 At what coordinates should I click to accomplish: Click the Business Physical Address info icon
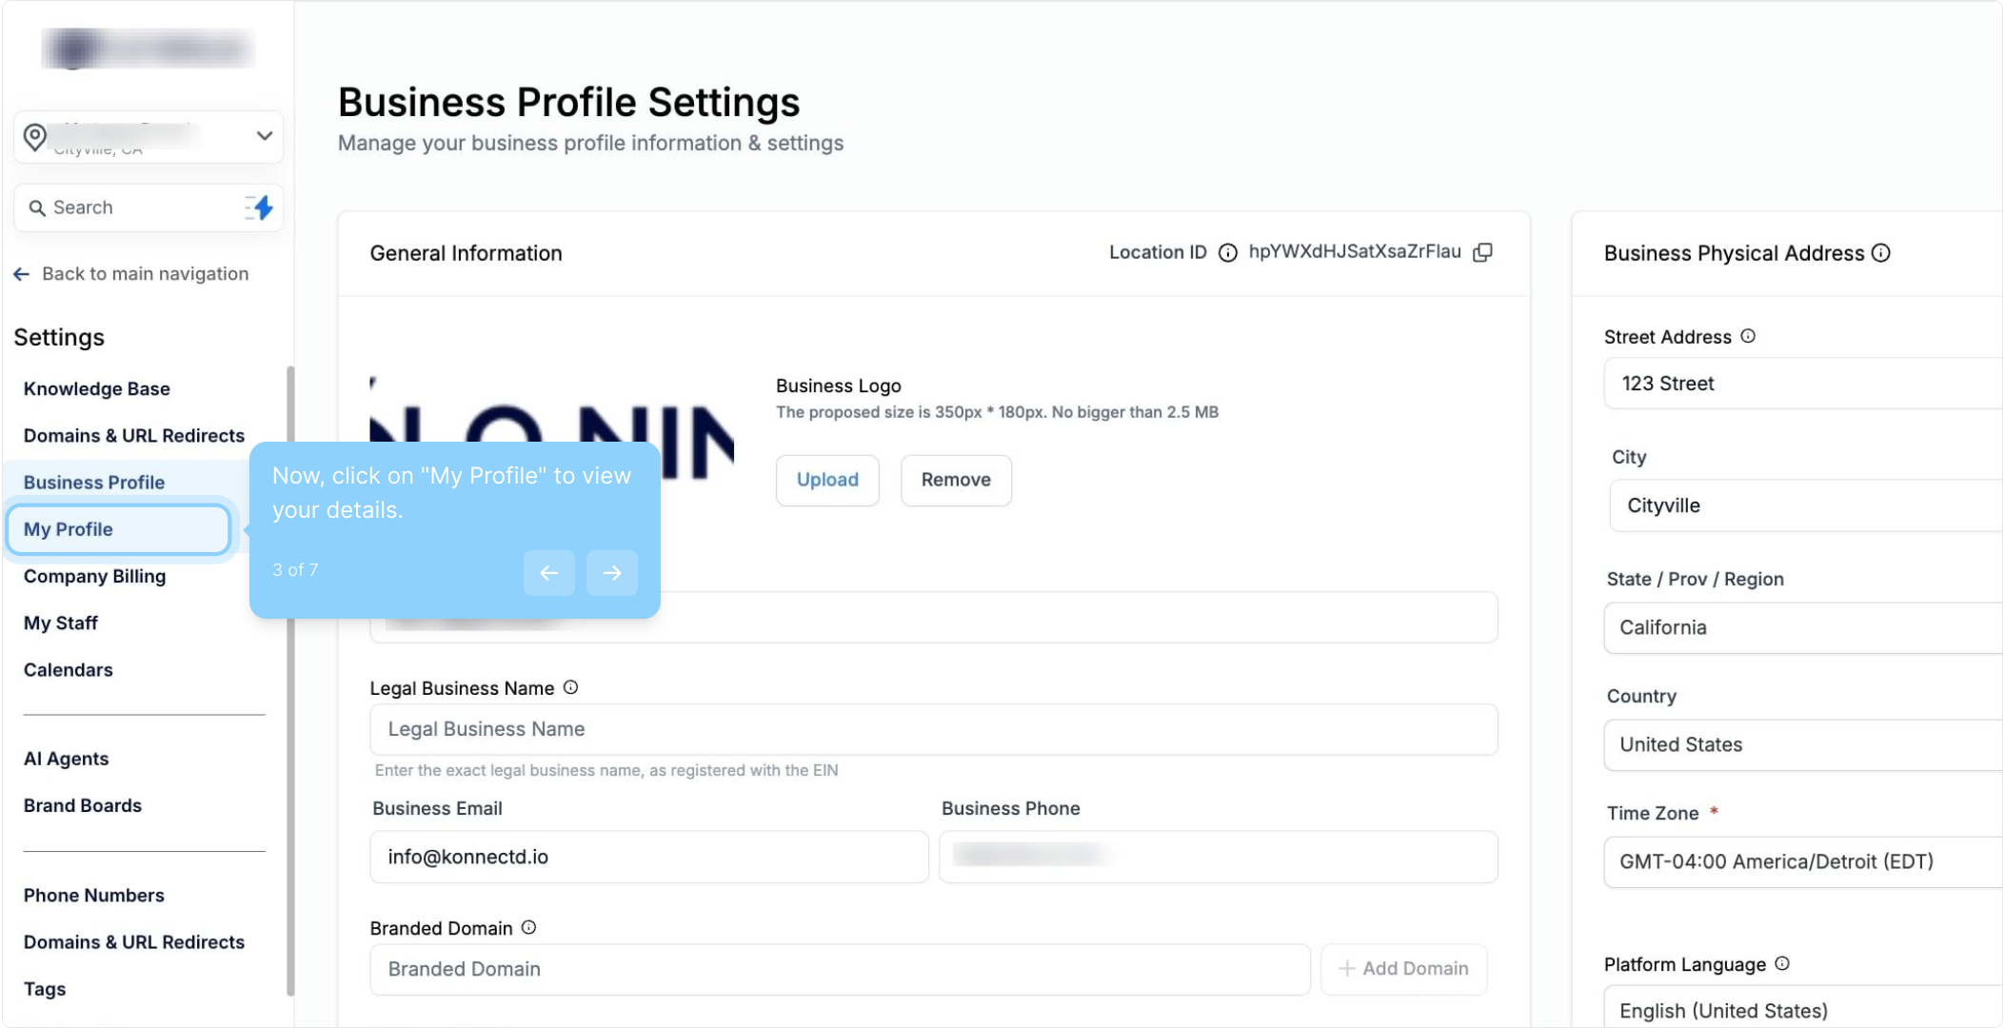point(1881,253)
